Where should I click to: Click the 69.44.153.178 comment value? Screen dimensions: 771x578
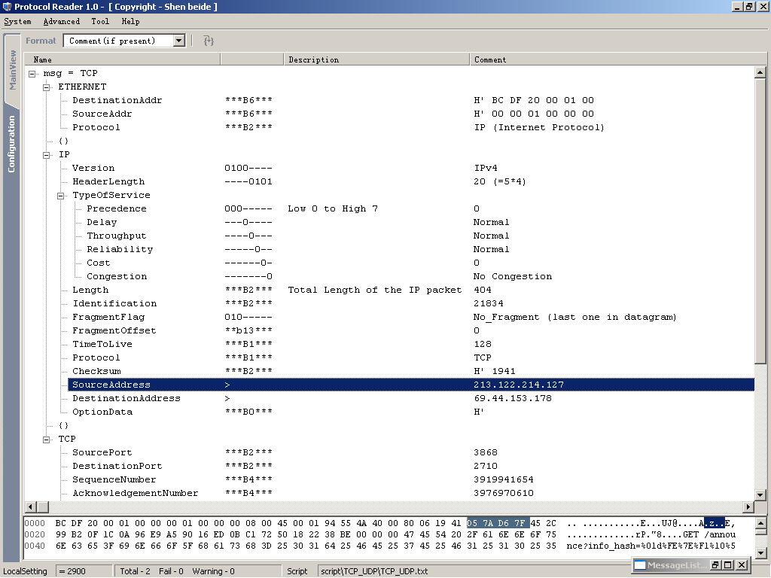click(513, 399)
